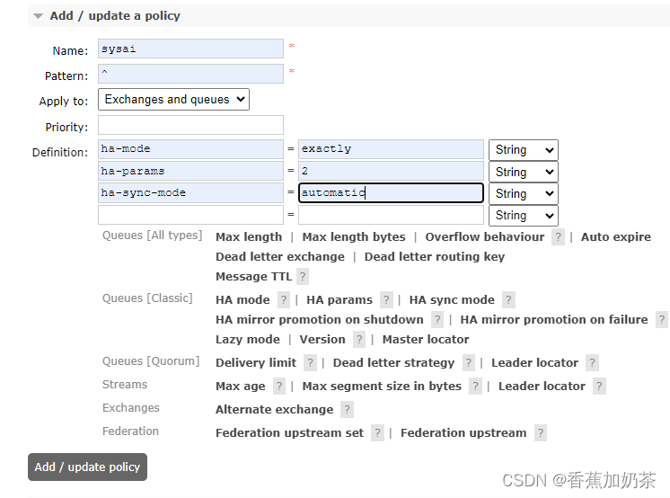The height and width of the screenshot is (498, 670).
Task: Open help icon for Federation upstream set
Action: [x=378, y=433]
